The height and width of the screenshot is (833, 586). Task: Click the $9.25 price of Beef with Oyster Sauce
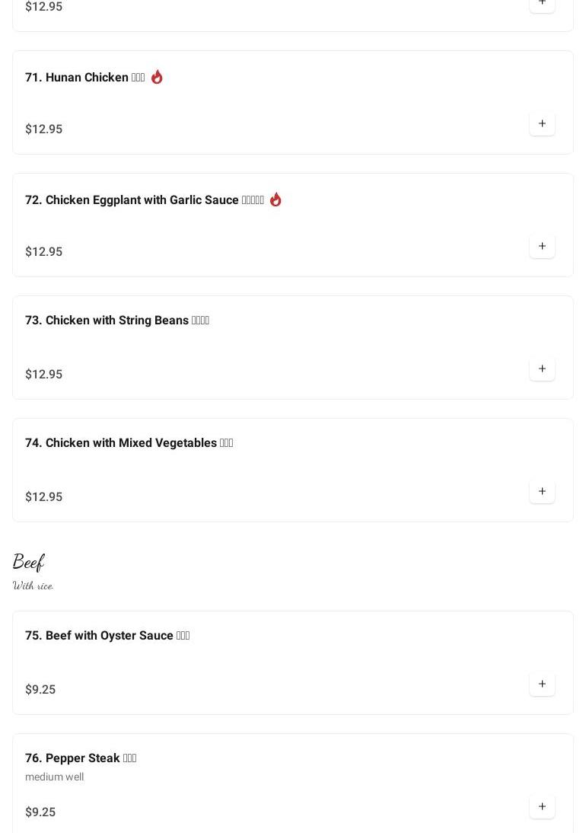(x=40, y=690)
